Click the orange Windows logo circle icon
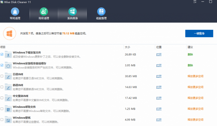 pyautogui.click(x=10, y=34)
